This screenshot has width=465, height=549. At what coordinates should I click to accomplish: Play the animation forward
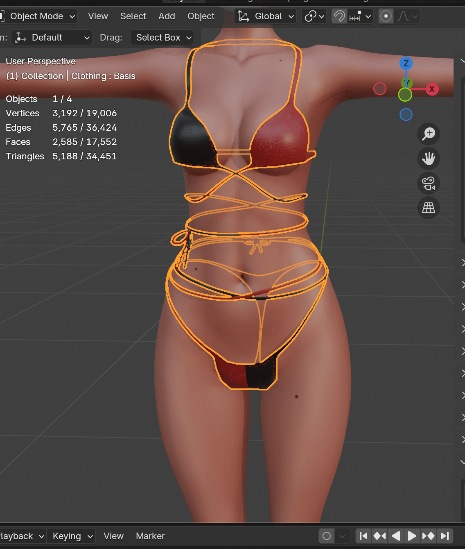click(412, 536)
